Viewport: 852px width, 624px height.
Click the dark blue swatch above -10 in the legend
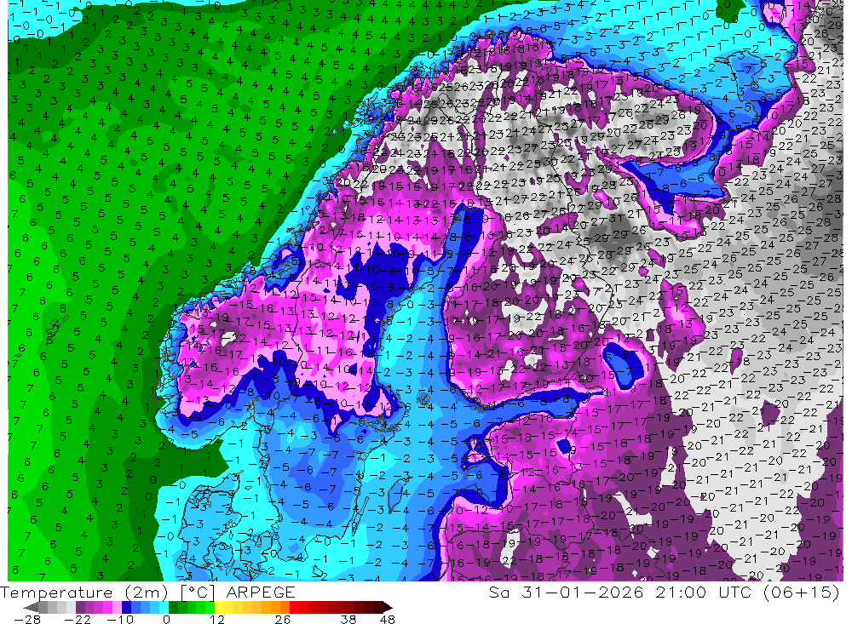click(126, 608)
